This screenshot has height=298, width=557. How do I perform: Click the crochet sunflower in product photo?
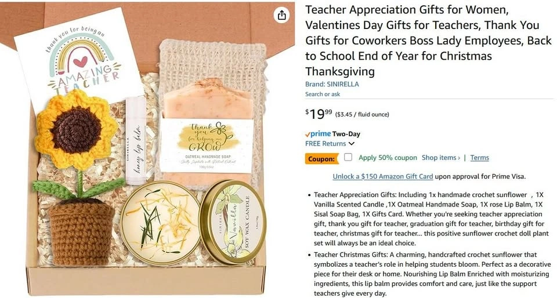tap(77, 130)
